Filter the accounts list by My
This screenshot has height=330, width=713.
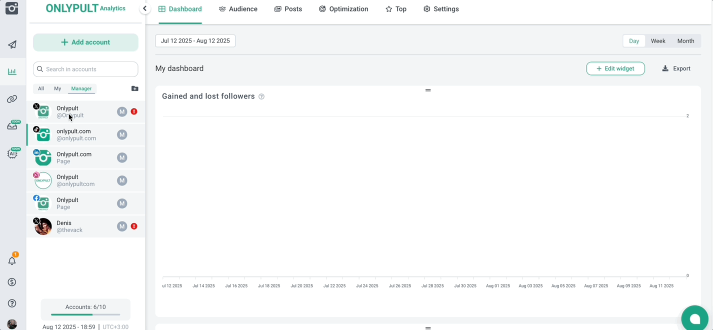coord(57,88)
